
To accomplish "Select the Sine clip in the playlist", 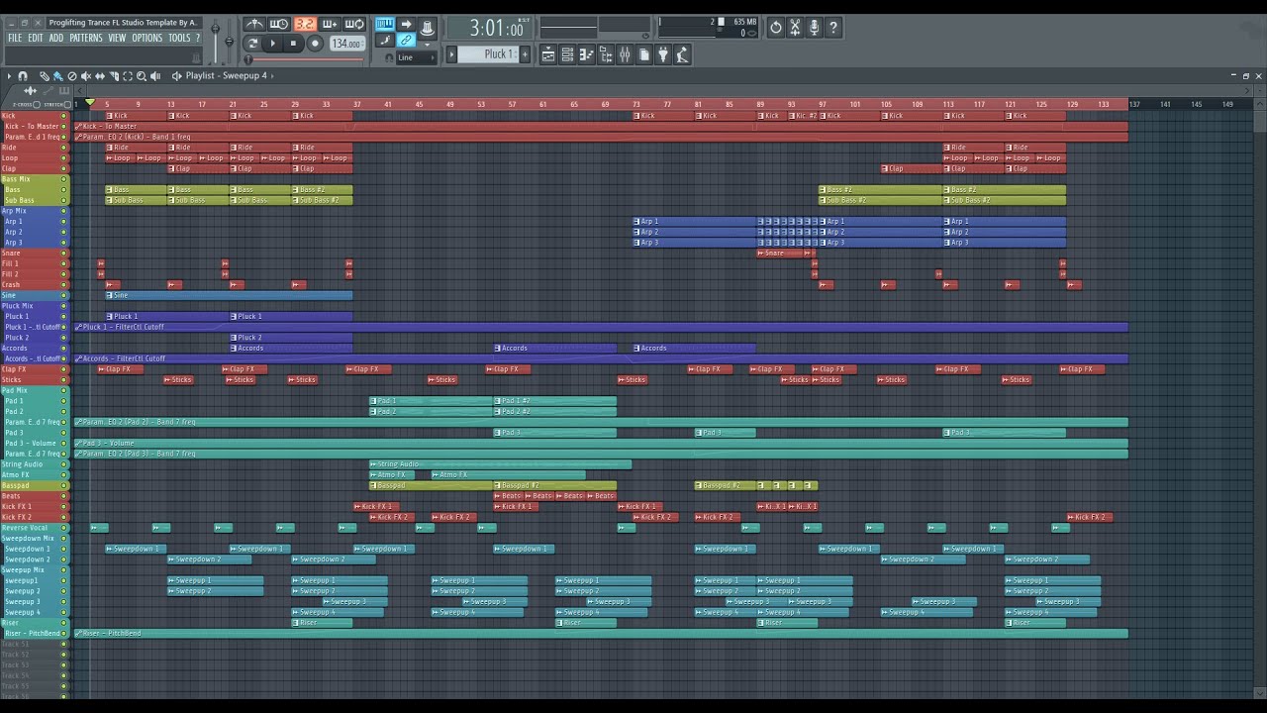I will click(229, 295).
